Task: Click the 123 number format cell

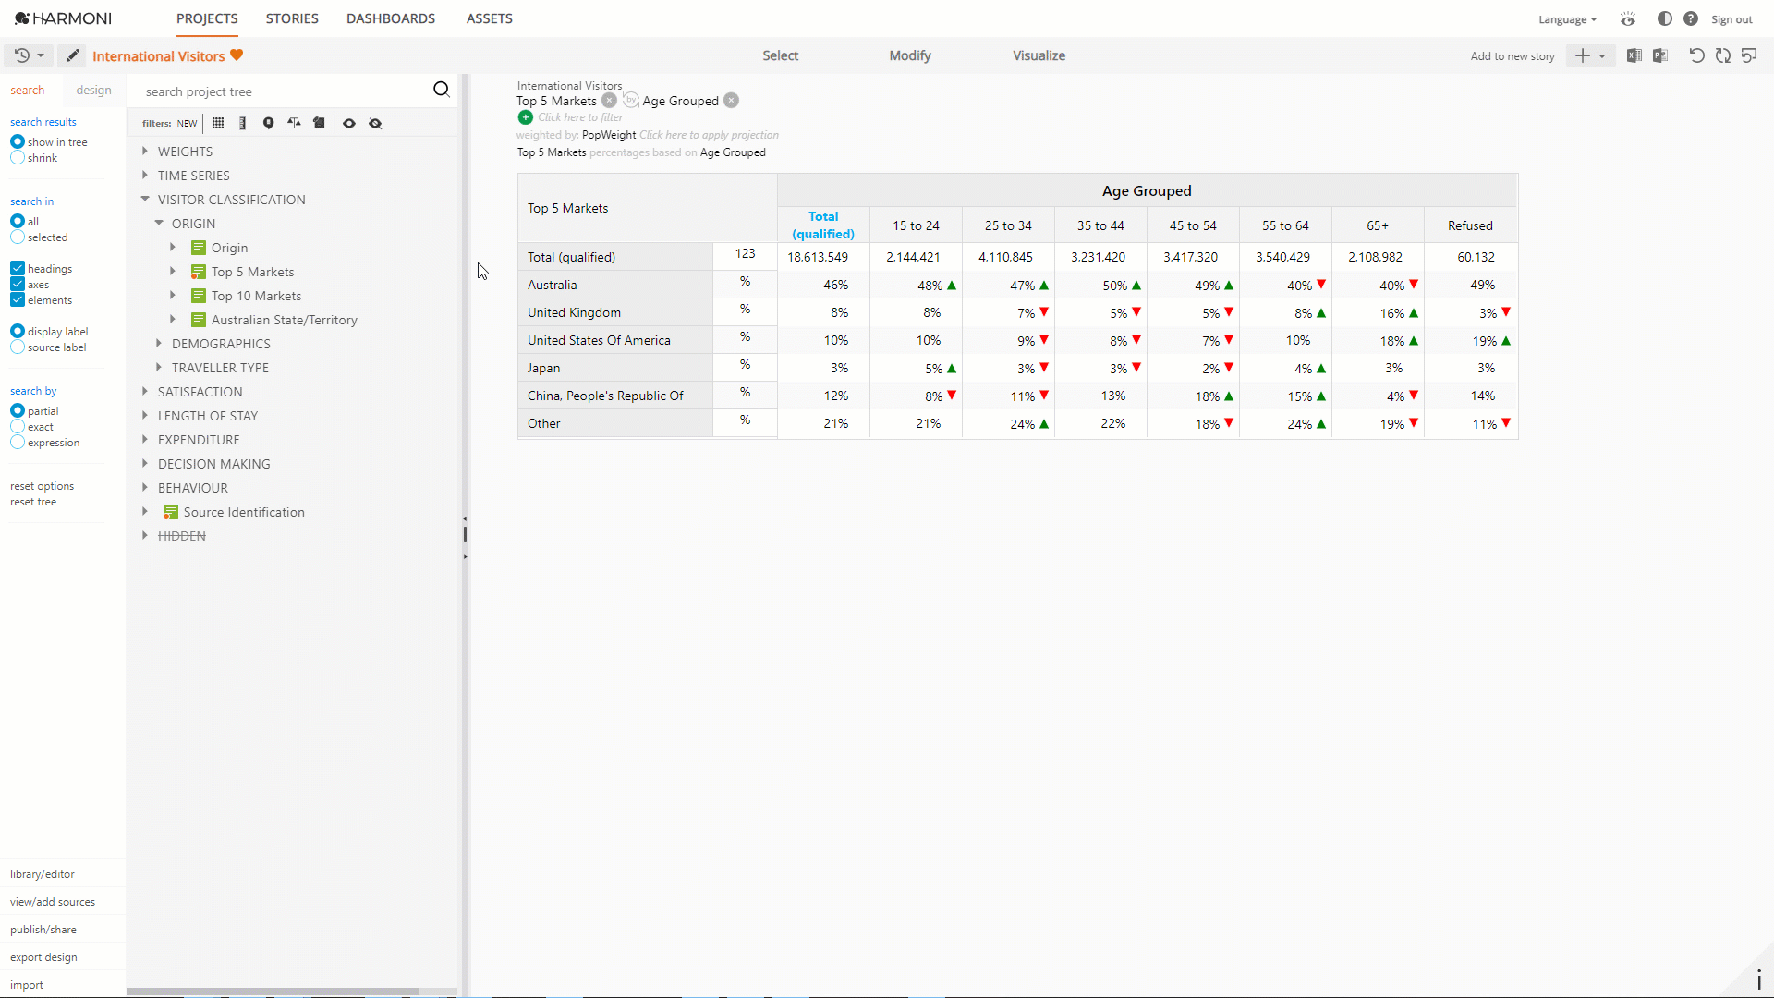Action: [745, 254]
